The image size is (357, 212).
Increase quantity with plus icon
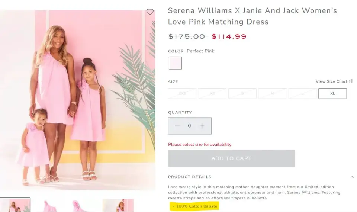pos(202,126)
